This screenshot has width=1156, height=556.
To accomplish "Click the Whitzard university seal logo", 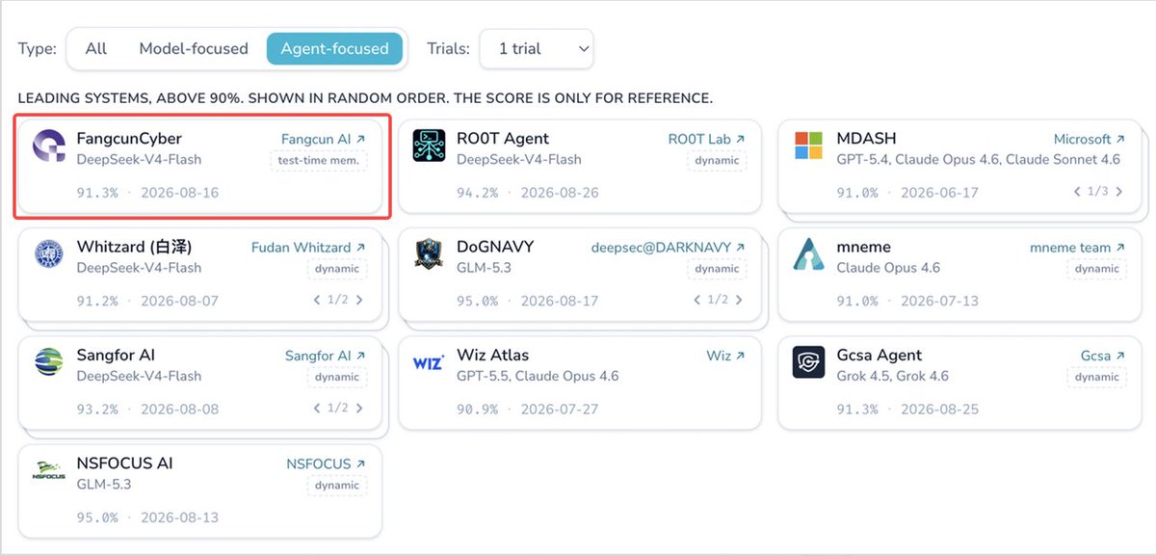I will point(48,254).
